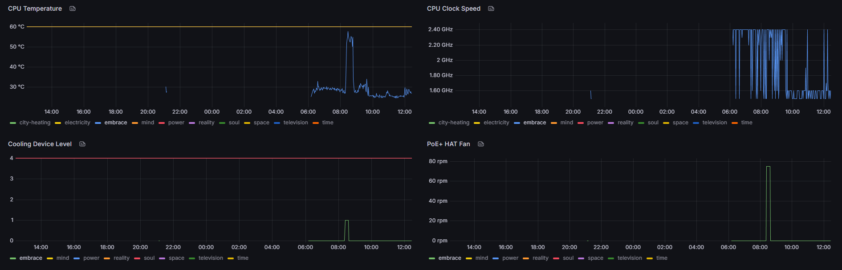This screenshot has width=842, height=270.
Task: Click soul color swatch in PoE+ HAT Fan legend
Action: (556, 258)
